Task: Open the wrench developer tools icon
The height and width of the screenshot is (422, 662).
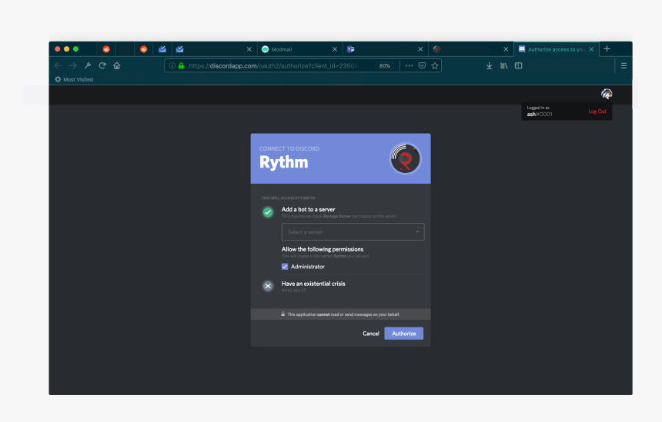Action: coord(88,66)
